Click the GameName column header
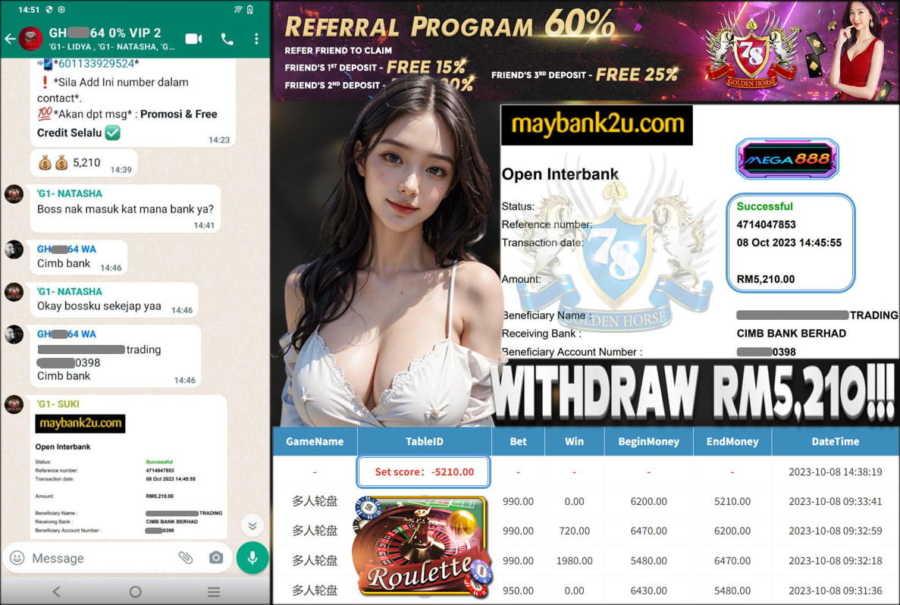 tap(315, 441)
